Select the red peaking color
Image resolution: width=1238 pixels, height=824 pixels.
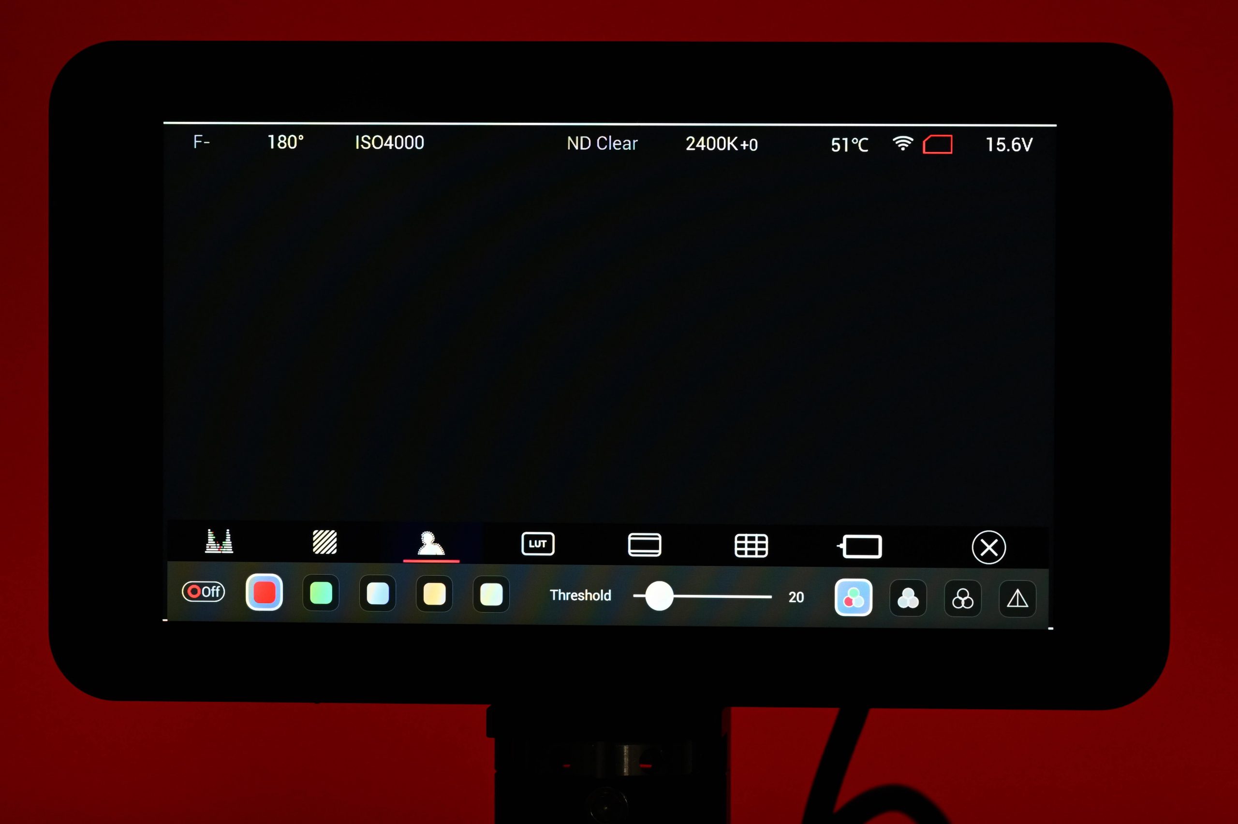[x=264, y=592]
